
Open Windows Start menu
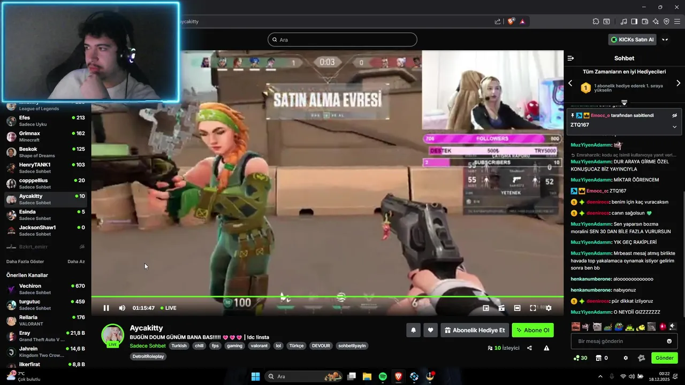[255, 376]
